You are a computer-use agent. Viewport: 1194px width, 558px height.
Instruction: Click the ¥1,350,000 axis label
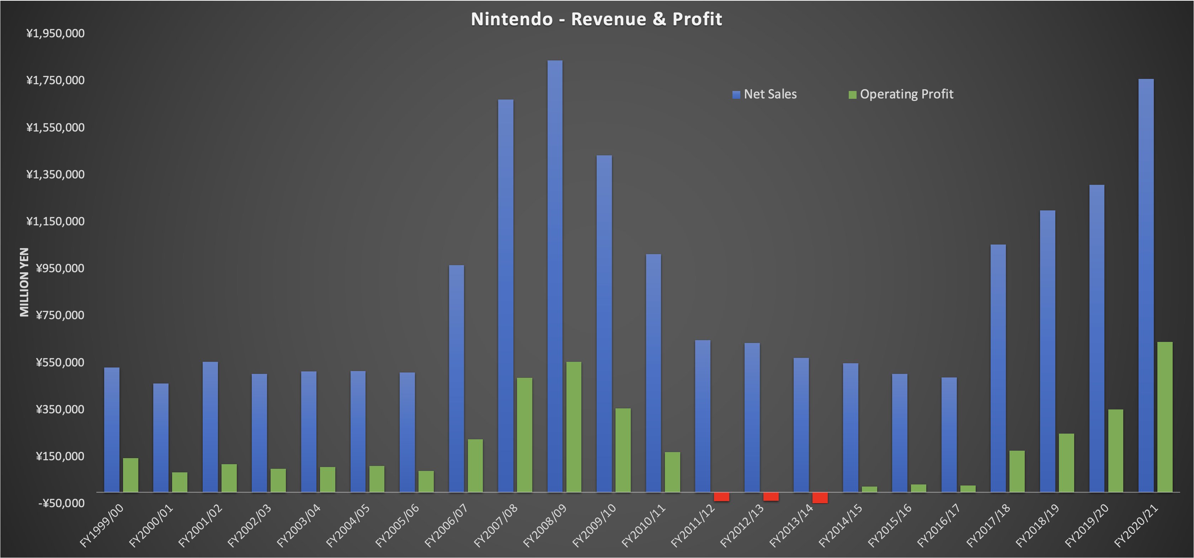[55, 174]
